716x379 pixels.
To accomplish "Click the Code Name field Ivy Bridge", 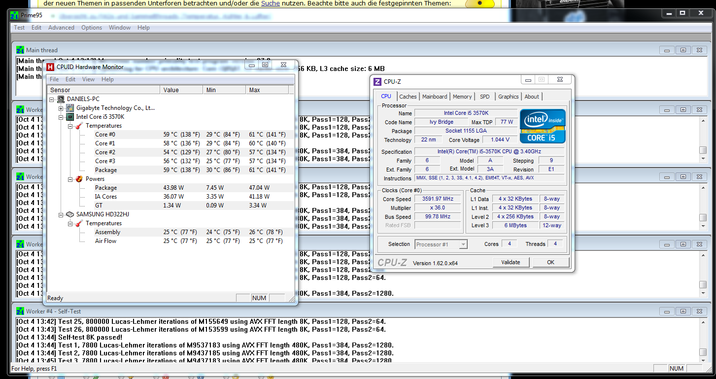I will tap(441, 122).
